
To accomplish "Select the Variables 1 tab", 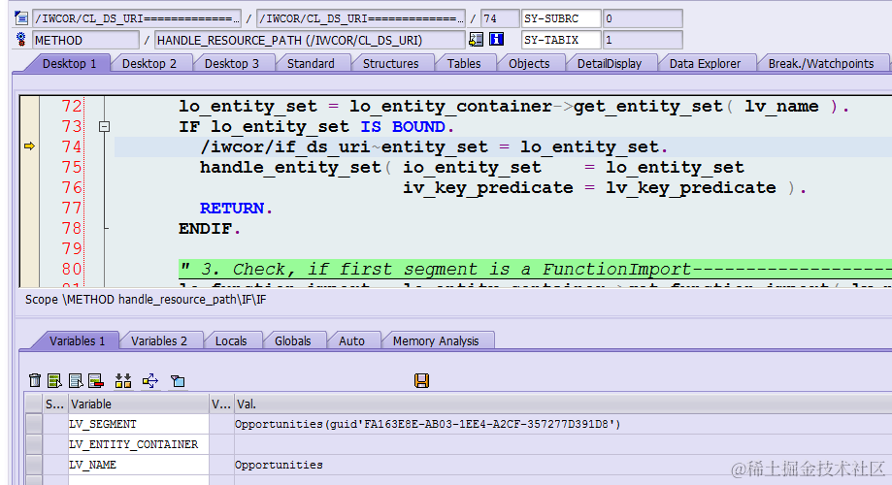I will pos(78,341).
